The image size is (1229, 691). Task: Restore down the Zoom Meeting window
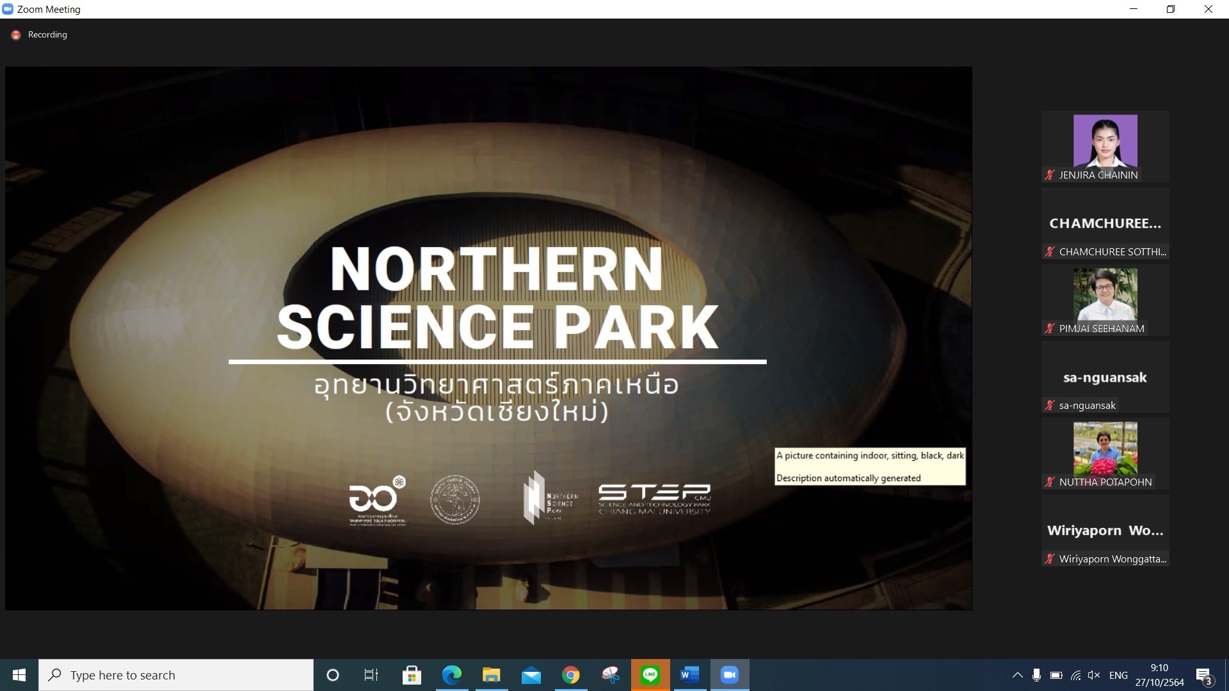1171,9
